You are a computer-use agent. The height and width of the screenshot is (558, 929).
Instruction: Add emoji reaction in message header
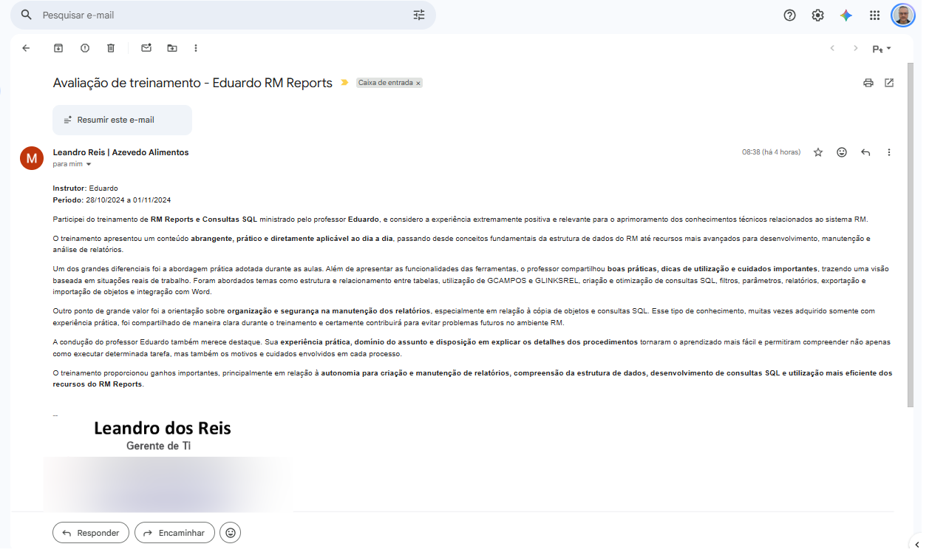(842, 152)
